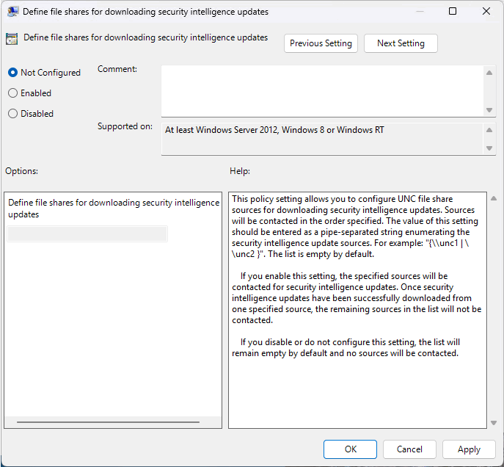Click the policy icon in the title bar

[12, 12]
